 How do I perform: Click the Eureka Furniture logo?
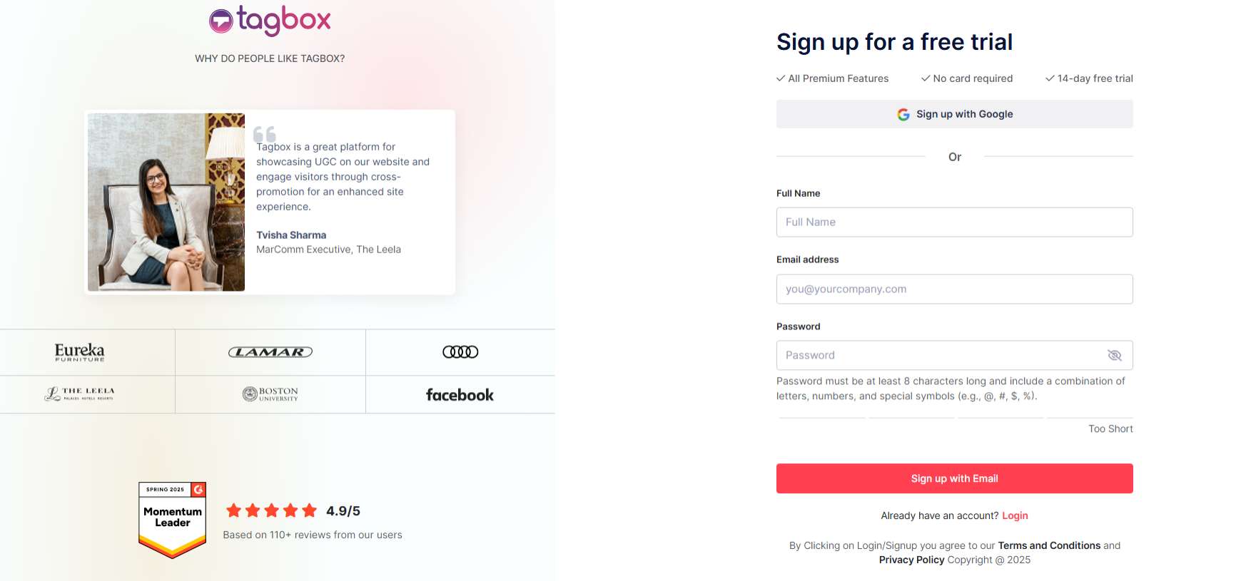(x=78, y=351)
